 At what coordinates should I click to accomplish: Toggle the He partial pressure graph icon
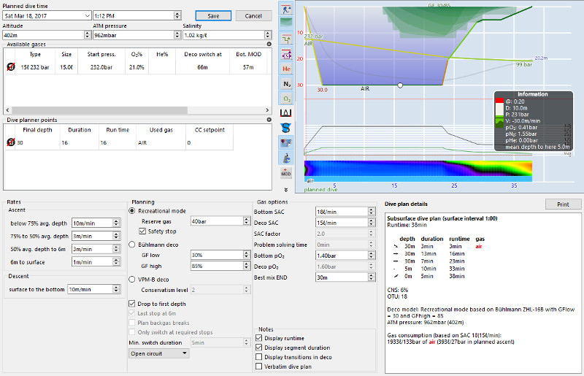coord(287,69)
